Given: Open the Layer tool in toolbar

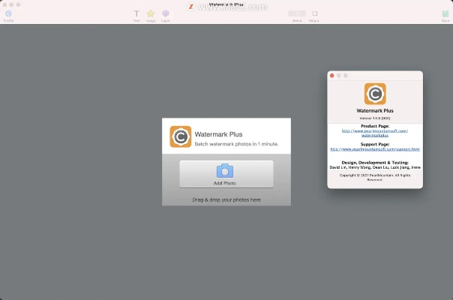Looking at the screenshot, I should 165,14.
